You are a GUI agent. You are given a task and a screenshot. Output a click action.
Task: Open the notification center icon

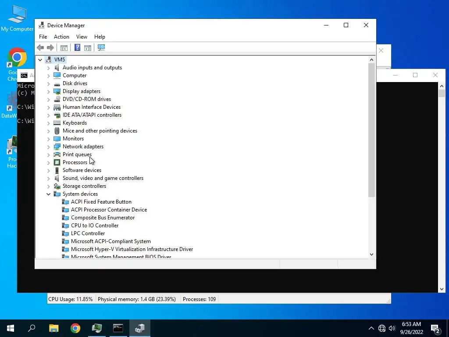(x=435, y=329)
